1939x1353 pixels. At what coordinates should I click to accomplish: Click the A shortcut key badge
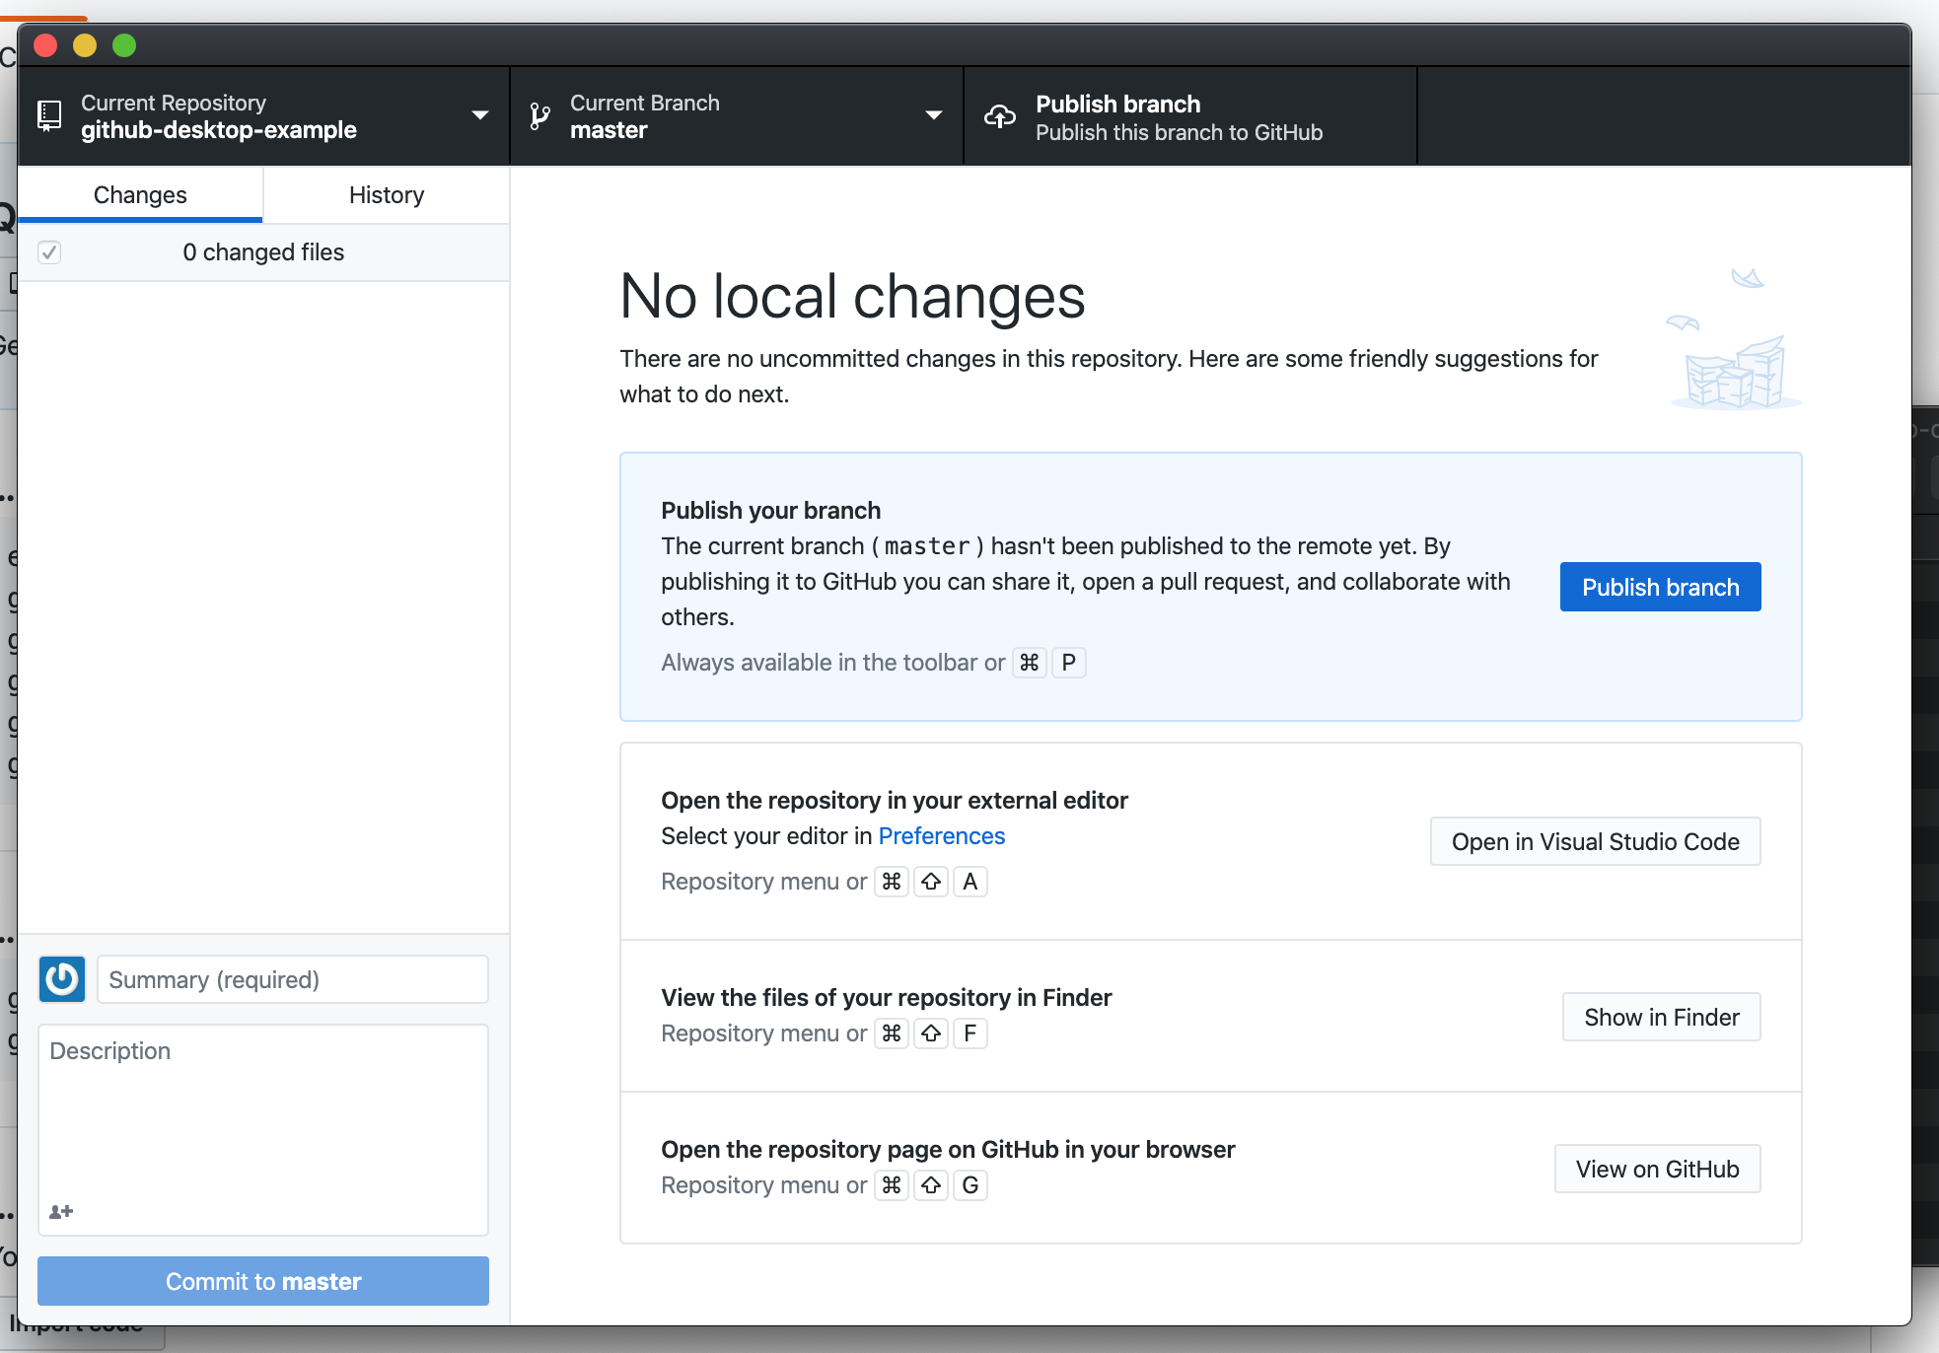(x=970, y=882)
